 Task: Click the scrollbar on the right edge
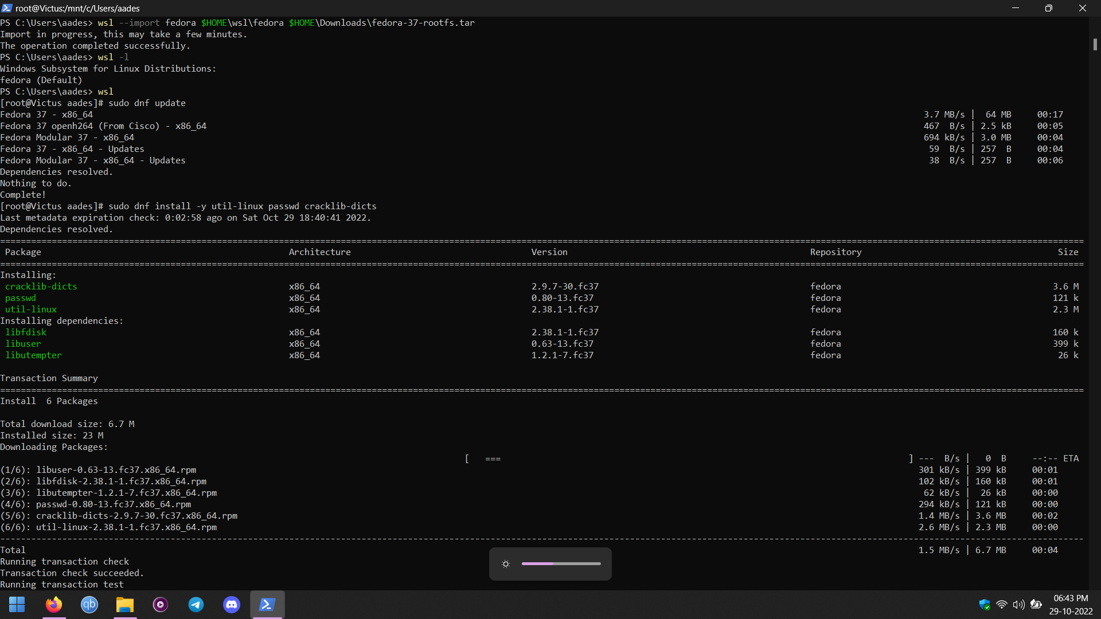[x=1096, y=44]
